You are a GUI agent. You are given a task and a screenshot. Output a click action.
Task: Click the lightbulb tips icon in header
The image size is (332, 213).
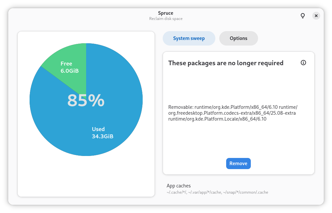coord(303,16)
